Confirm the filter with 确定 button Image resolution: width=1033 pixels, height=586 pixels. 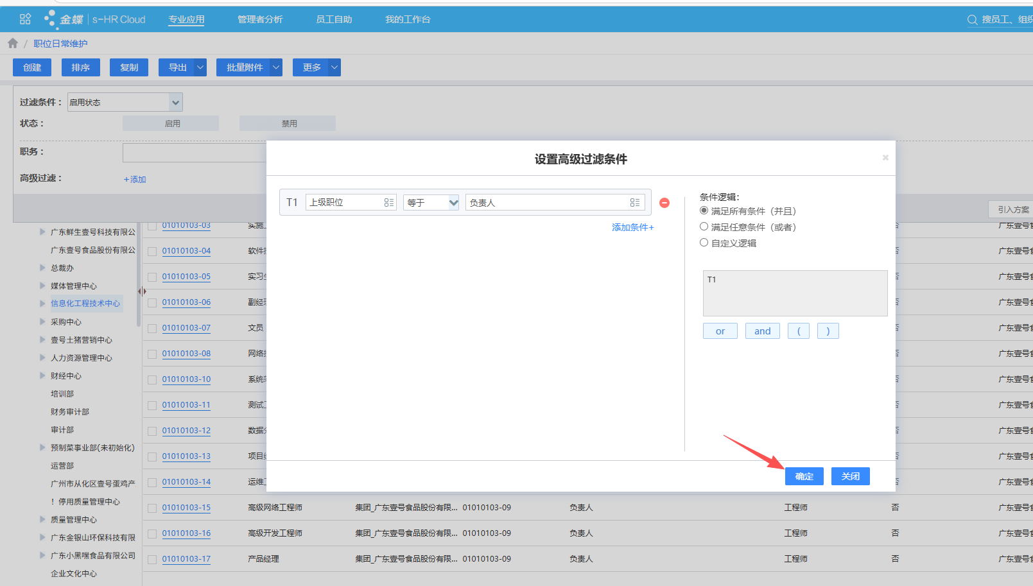click(x=804, y=476)
